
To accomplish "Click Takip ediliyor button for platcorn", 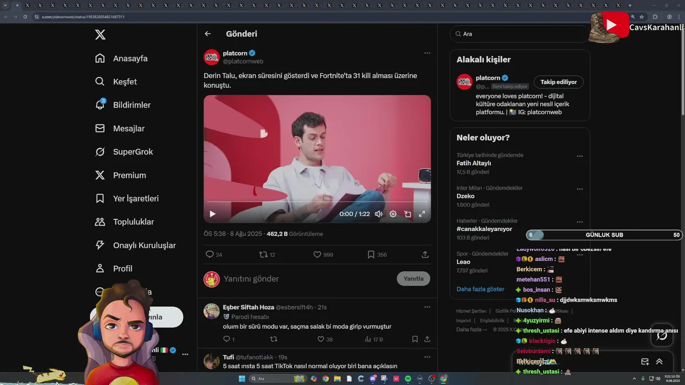I will [x=558, y=82].
